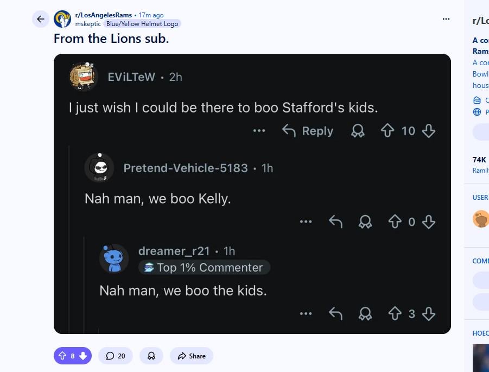Click the back arrow to leave the post
Viewport: 489px width, 372px height.
(x=40, y=18)
